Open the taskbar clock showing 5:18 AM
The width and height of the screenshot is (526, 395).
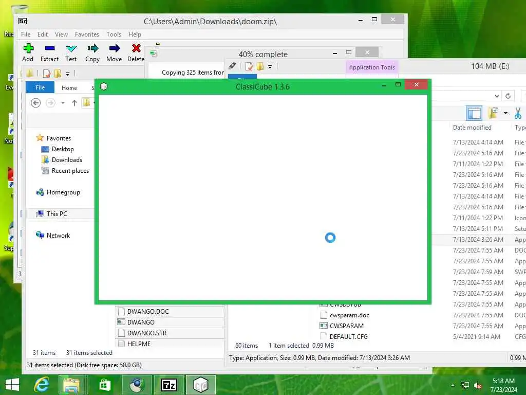pos(503,385)
